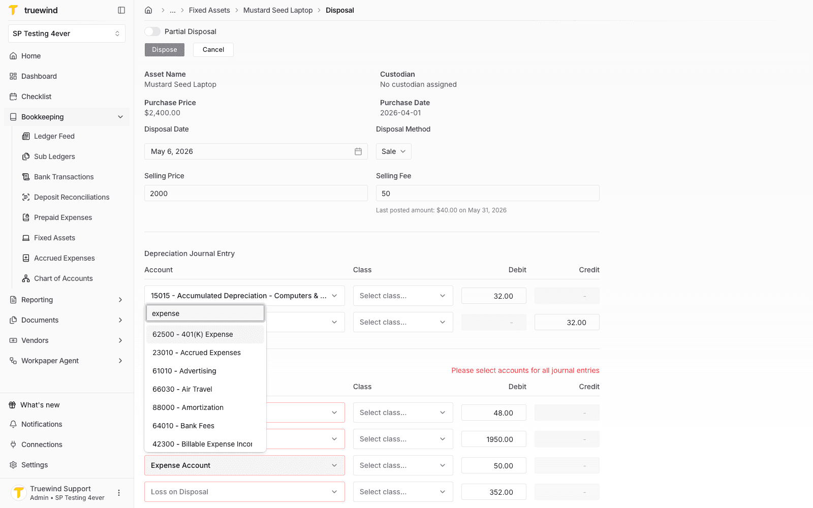Click the Cancel button

(213, 50)
